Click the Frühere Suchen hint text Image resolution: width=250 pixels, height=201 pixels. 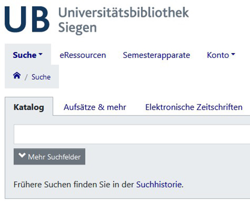pos(98,184)
